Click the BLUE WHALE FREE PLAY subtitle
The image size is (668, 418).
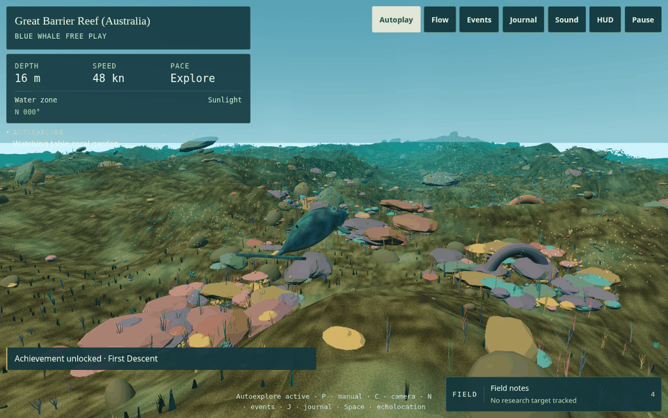(61, 36)
